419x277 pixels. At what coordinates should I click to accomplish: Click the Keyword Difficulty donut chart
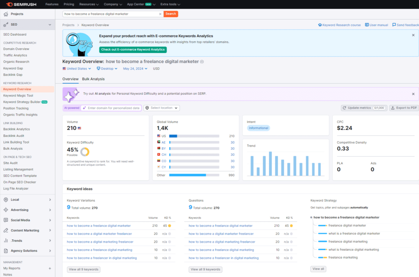click(x=85, y=152)
